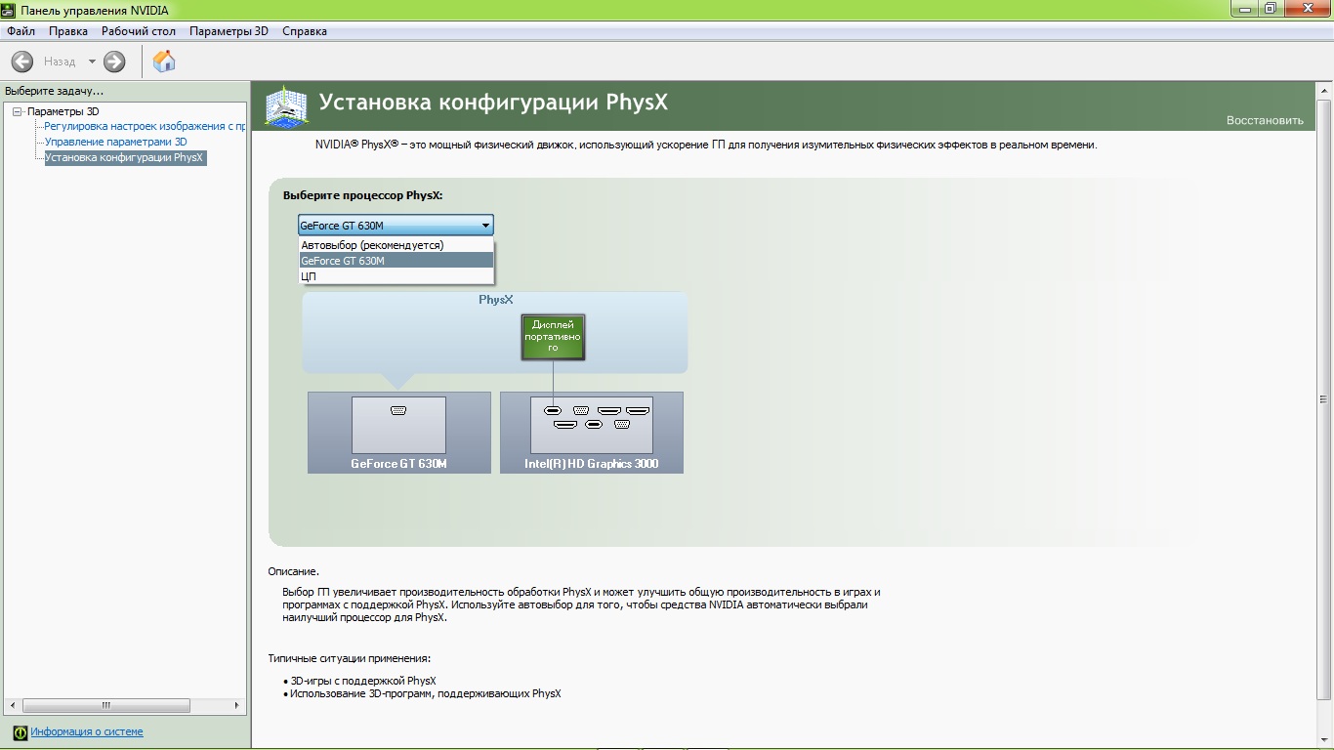Open the Правка menu
The width and height of the screenshot is (1334, 750).
68,31
